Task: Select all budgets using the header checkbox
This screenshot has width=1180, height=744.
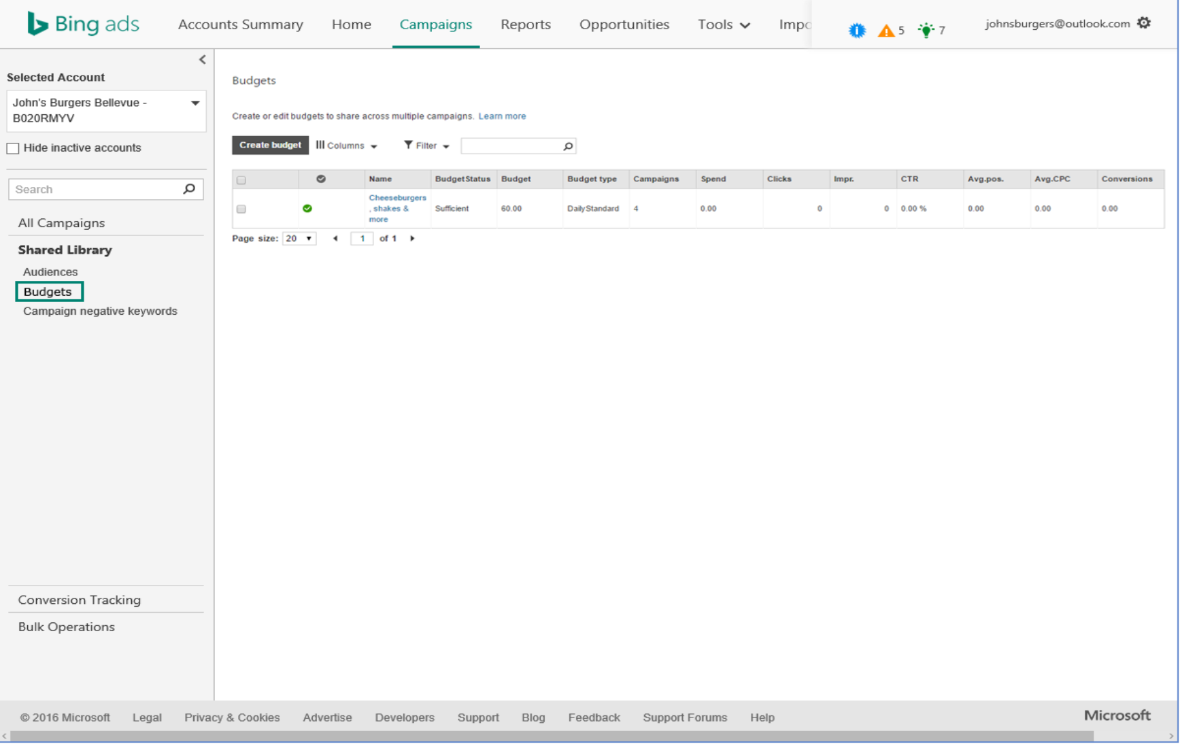Action: click(242, 179)
